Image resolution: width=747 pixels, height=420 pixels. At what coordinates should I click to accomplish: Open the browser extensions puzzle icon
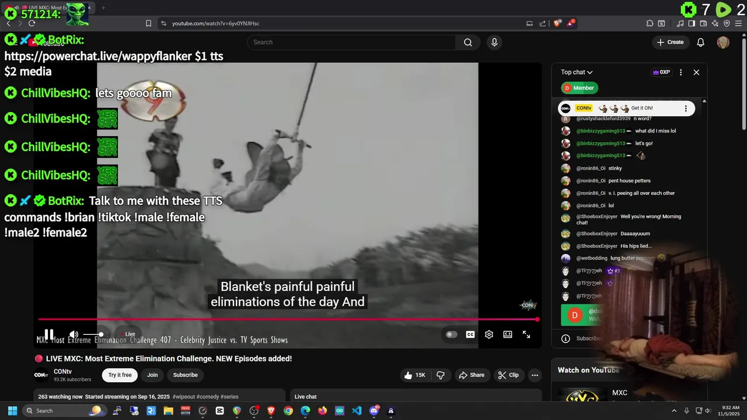pyautogui.click(x=650, y=23)
